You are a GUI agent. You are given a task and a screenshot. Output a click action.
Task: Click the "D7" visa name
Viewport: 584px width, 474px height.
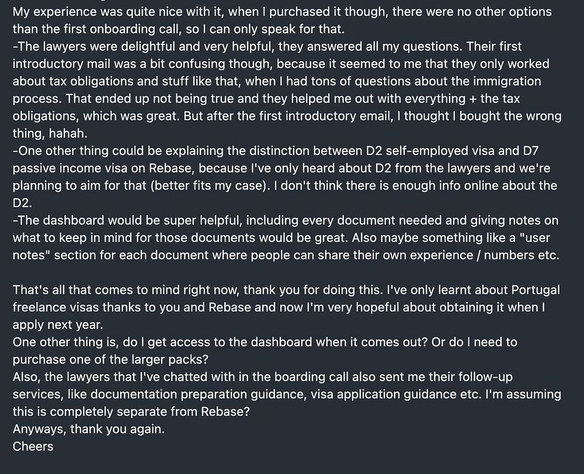click(531, 150)
